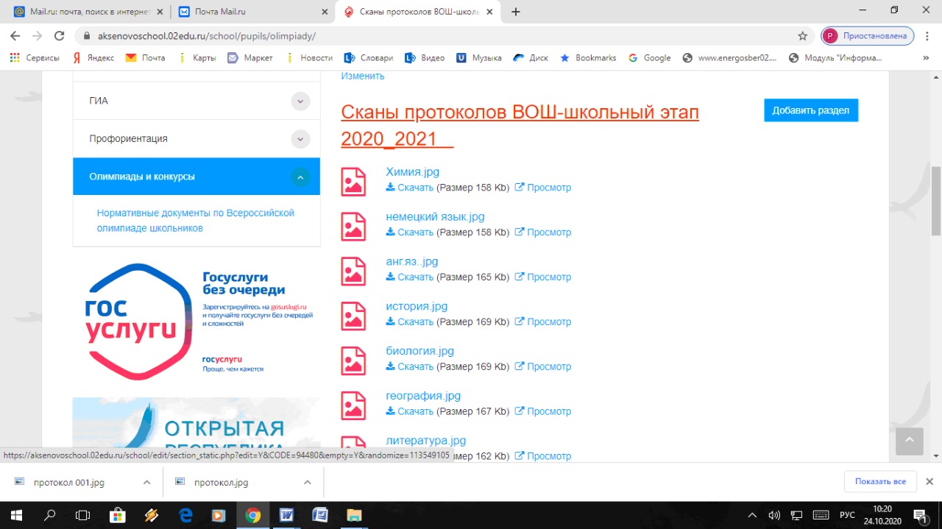Open the Почта bookmark in bookmarks bar
The width and height of the screenshot is (942, 529).
146,57
